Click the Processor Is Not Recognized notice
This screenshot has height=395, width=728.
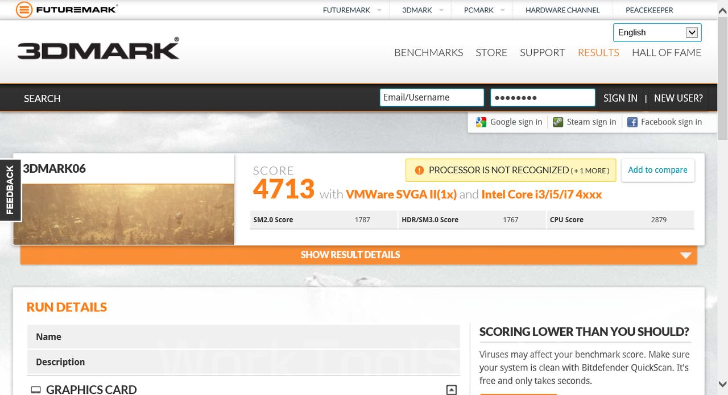(511, 170)
